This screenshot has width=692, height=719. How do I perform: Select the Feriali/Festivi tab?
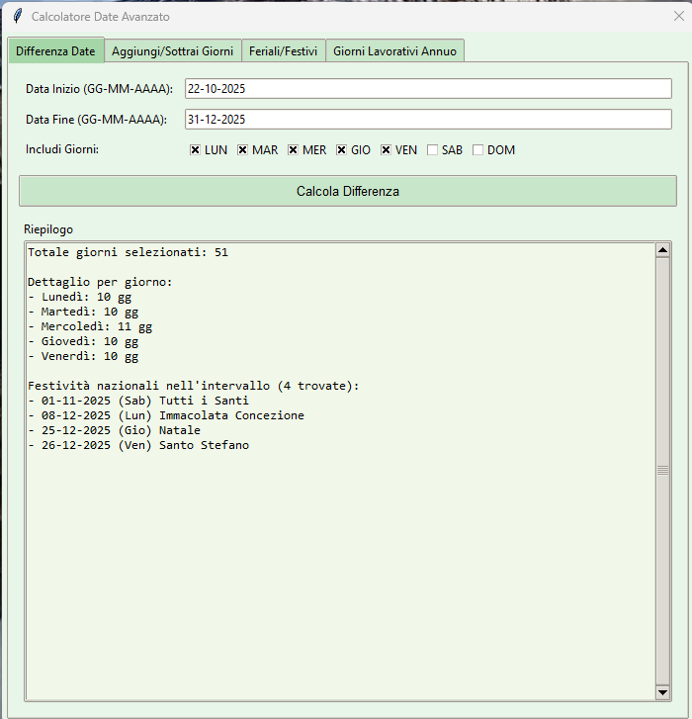tap(284, 51)
